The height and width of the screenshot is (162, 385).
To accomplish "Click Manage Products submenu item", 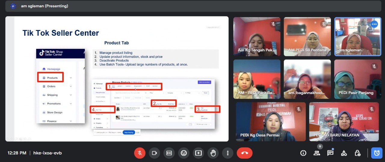I will (100, 93).
